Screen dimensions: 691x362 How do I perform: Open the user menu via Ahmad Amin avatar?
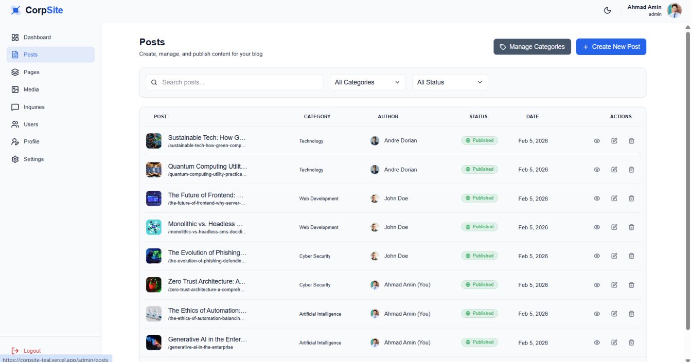click(x=674, y=10)
